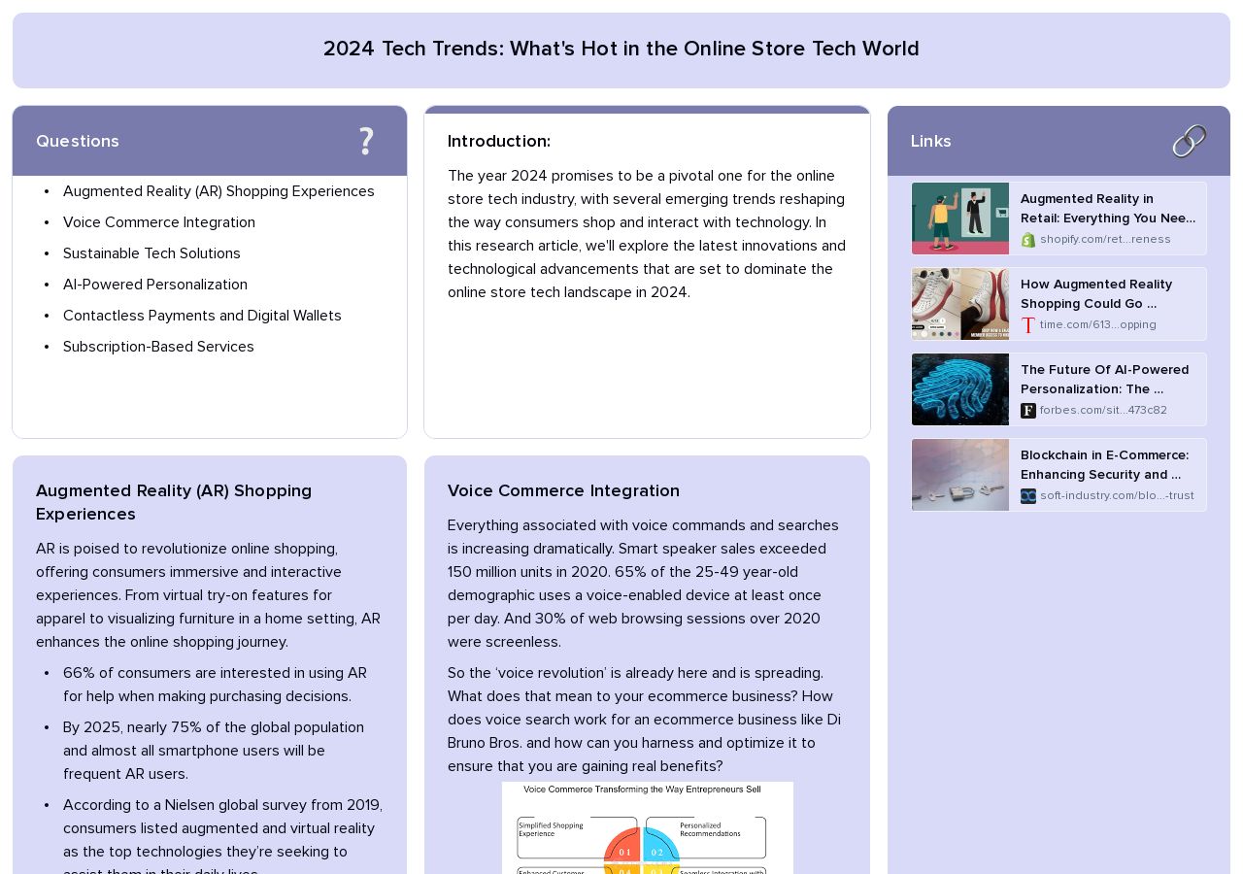Open the Augmented Reality in Retail thumbnail
The image size is (1243, 874).
tap(960, 218)
